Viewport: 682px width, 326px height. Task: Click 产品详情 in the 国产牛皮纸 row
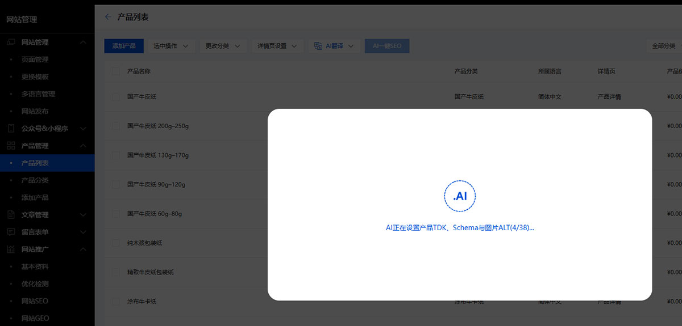[x=609, y=96]
